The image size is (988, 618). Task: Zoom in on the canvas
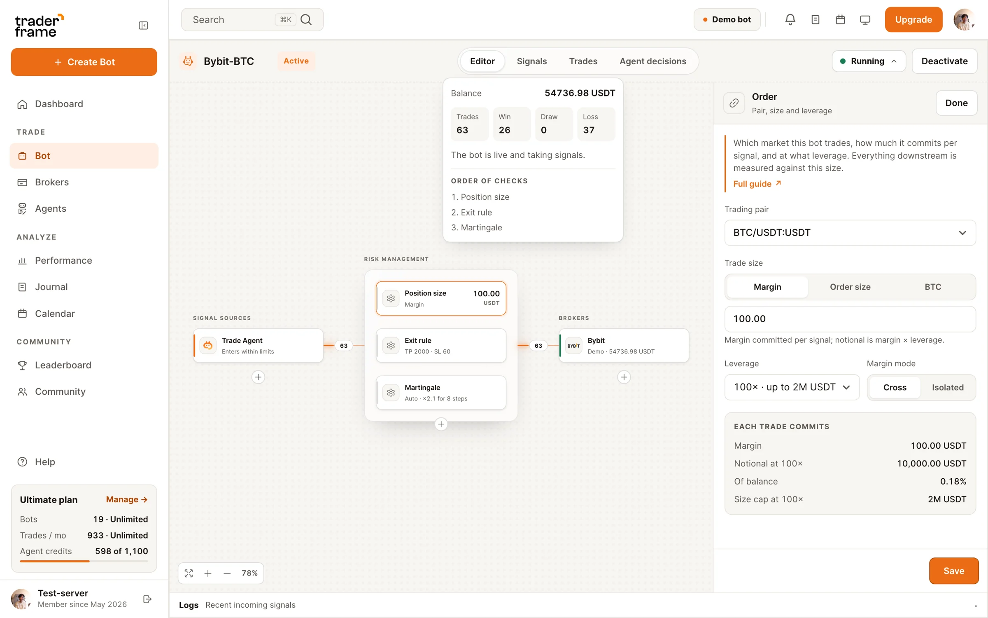click(208, 573)
